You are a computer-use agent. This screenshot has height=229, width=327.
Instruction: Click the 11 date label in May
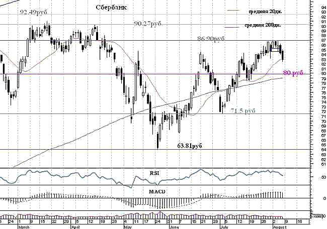pos(136,222)
